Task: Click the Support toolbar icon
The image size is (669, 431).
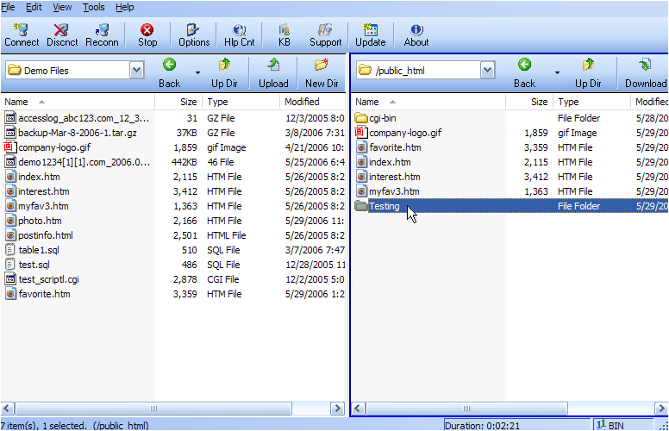Action: [x=326, y=34]
